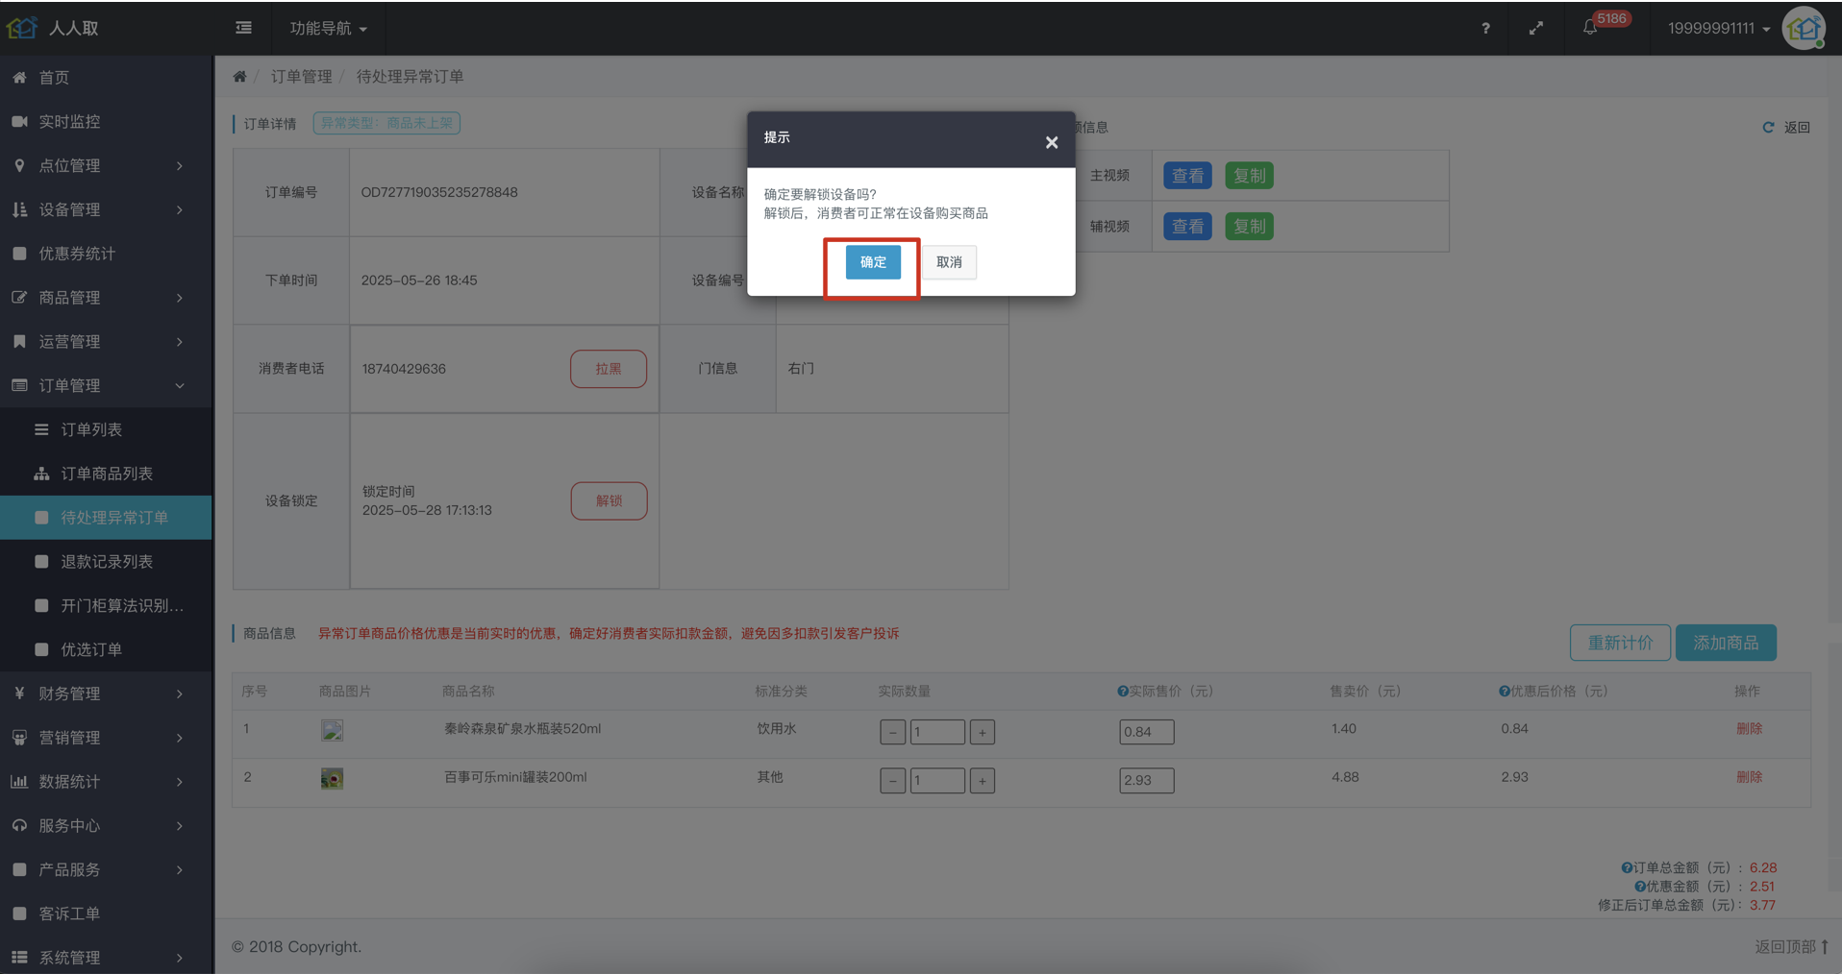Click quantity field for 秦岭森泉矿泉水
This screenshot has height=974, width=1842.
[x=937, y=732]
